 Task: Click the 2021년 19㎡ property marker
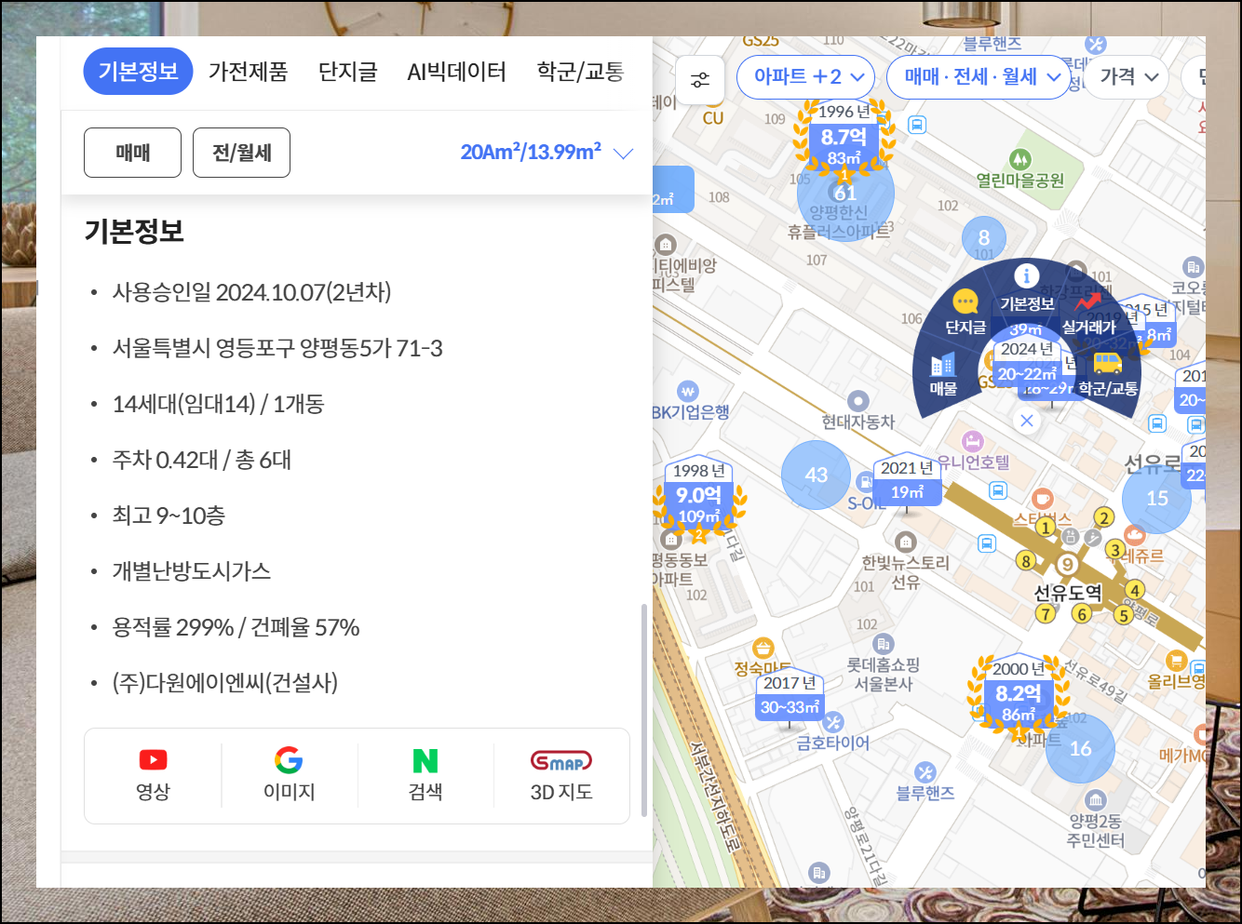click(907, 481)
